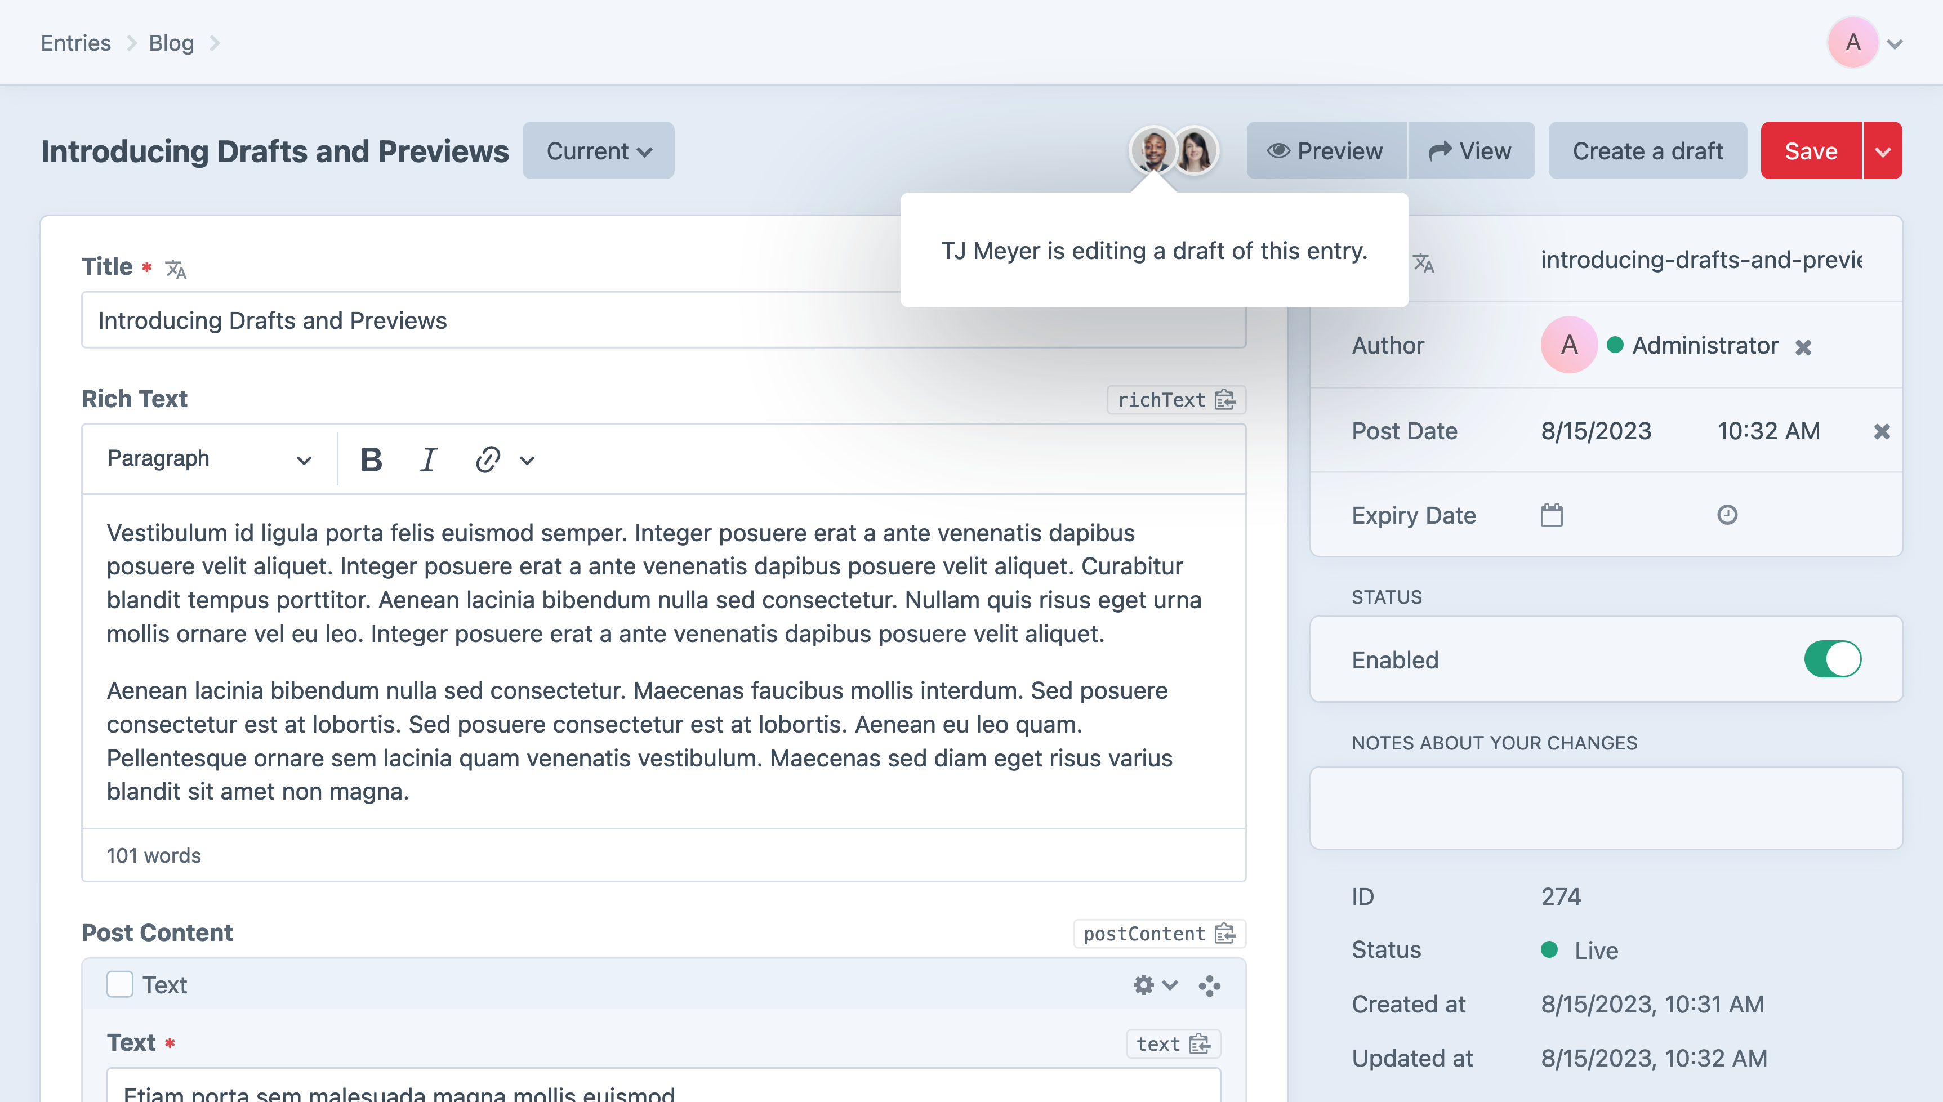Apply italic formatting in the editor

click(427, 459)
